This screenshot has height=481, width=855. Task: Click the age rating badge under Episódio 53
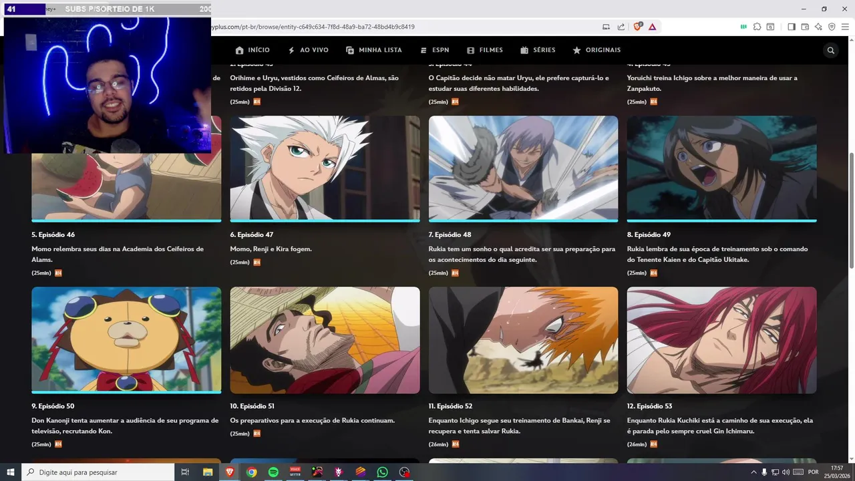[x=653, y=444]
